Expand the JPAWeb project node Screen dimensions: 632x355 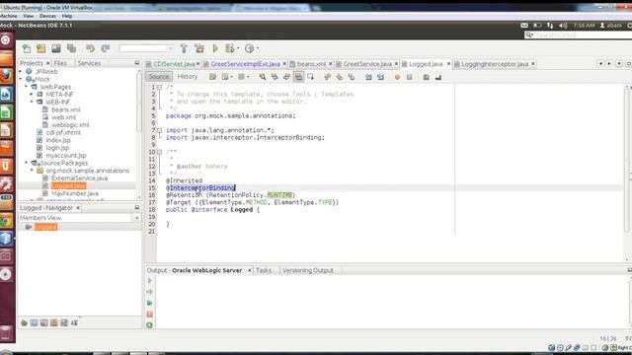pyautogui.click(x=21, y=71)
